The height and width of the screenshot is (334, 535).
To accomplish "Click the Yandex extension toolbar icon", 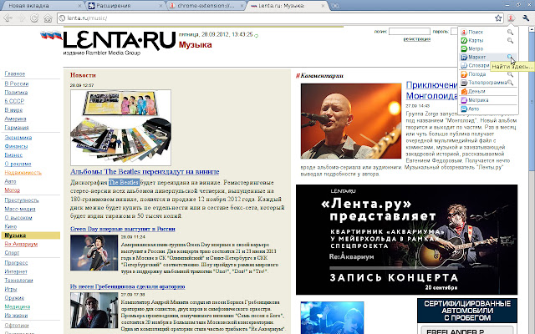I will [x=511, y=18].
